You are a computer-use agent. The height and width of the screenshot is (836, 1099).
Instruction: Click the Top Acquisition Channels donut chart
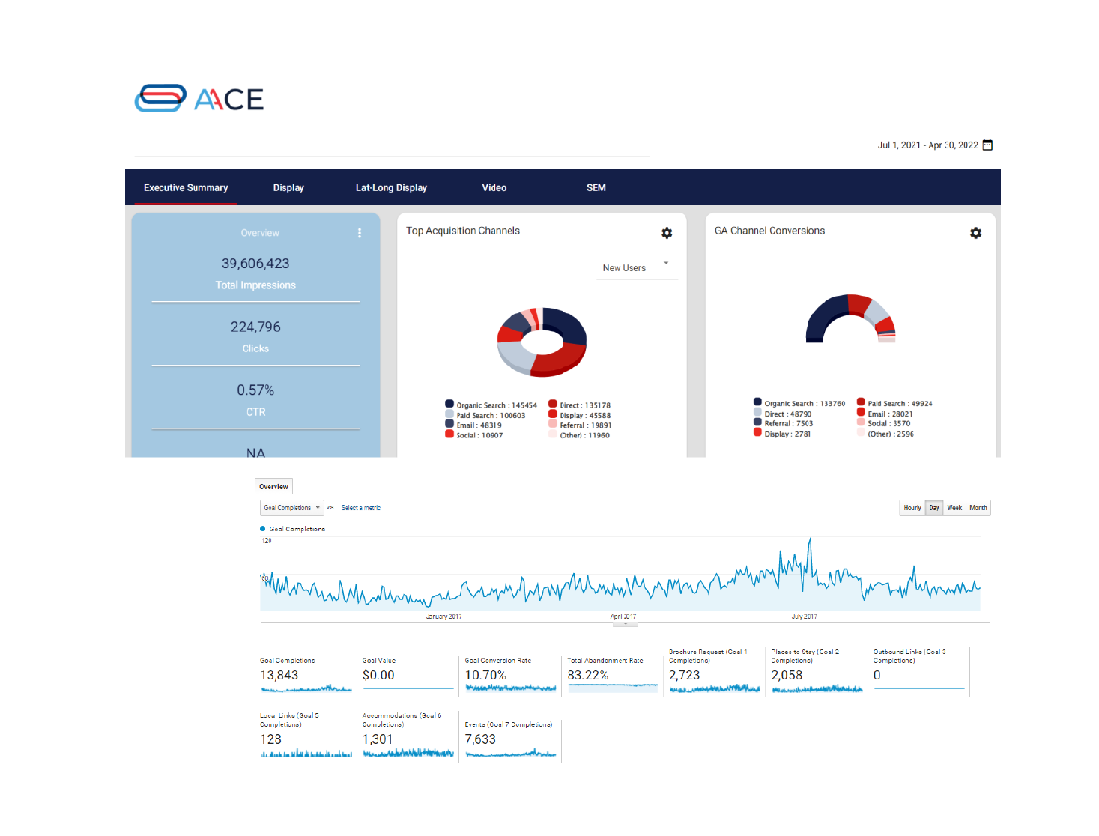542,342
